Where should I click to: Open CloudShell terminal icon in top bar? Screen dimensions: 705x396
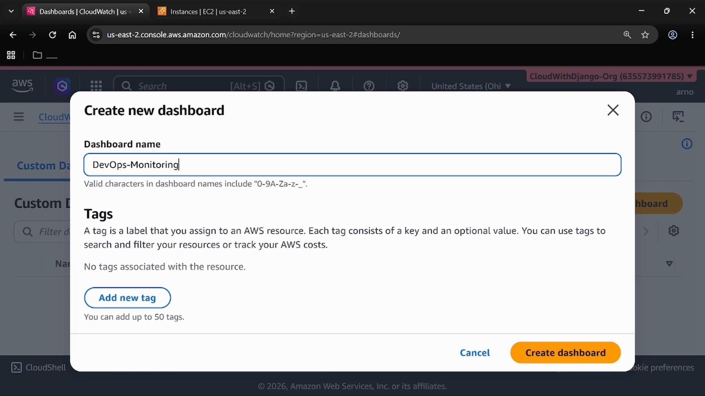[301, 86]
